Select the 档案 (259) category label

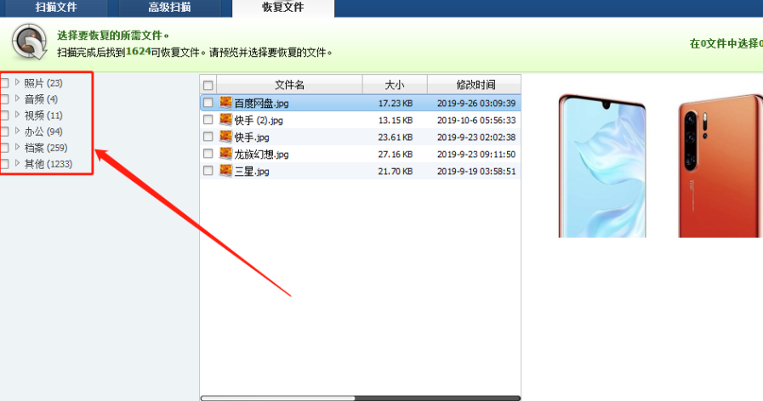tap(46, 147)
